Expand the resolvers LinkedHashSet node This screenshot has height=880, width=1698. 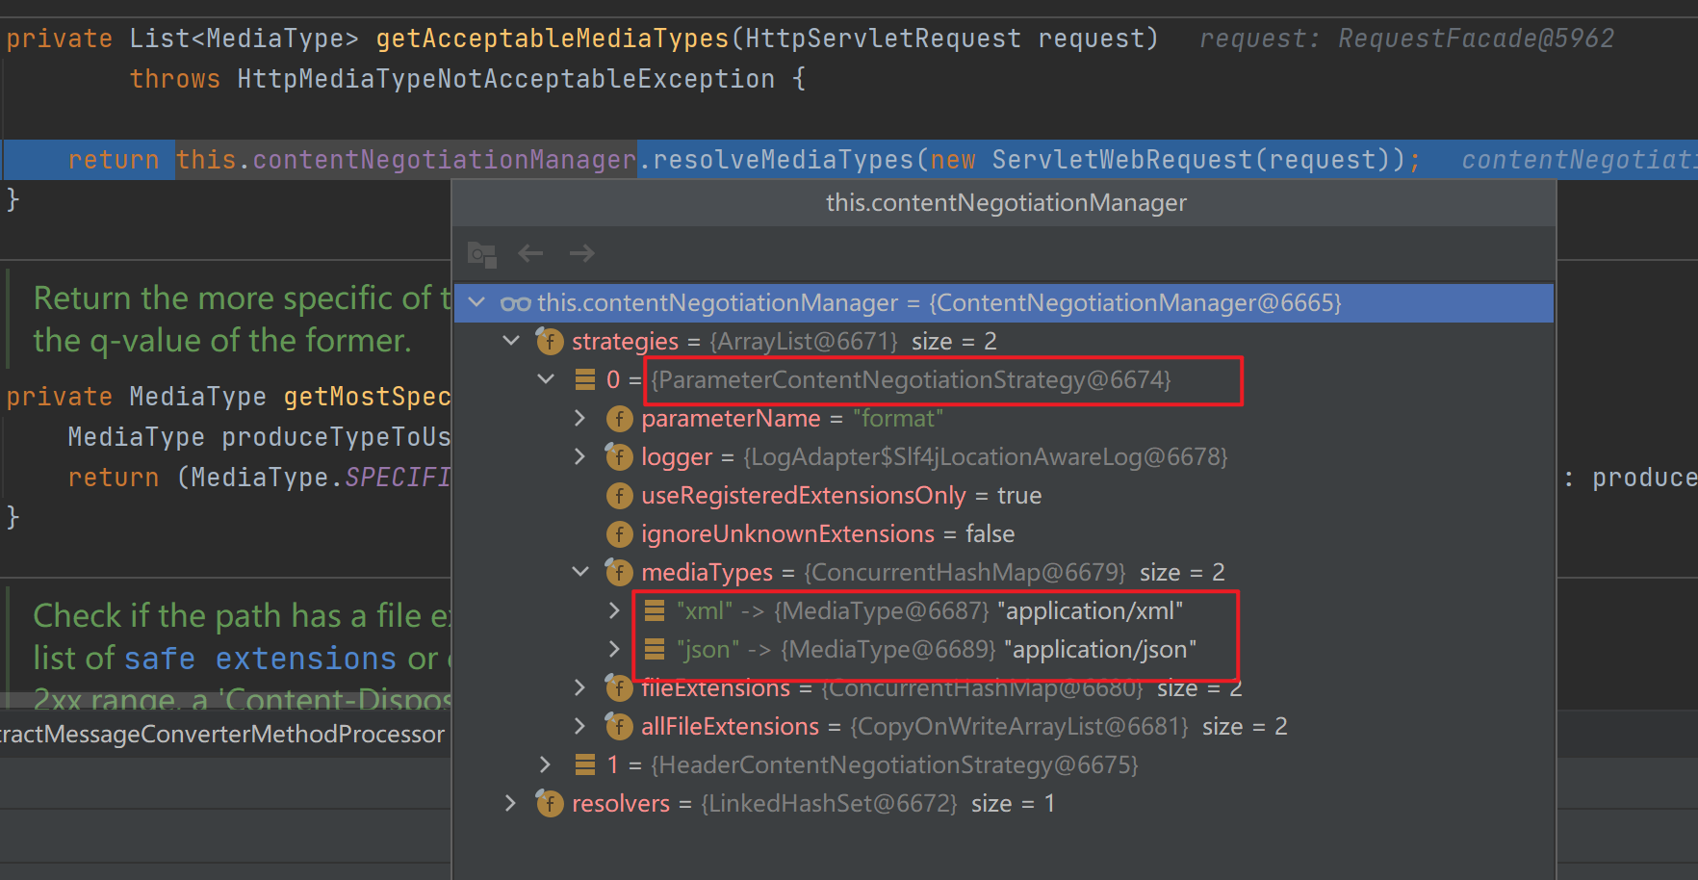coord(511,803)
